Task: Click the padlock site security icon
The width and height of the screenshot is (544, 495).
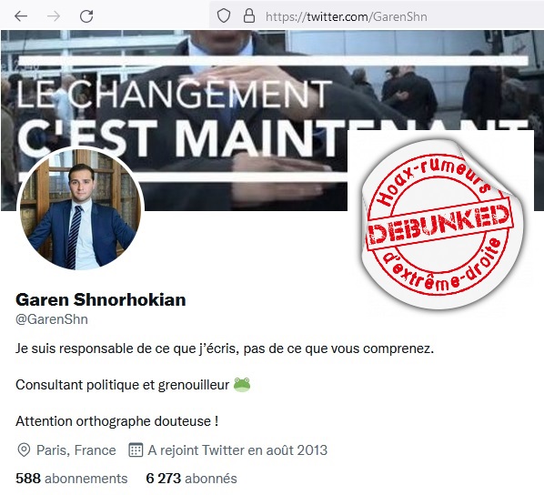Action: click(249, 16)
